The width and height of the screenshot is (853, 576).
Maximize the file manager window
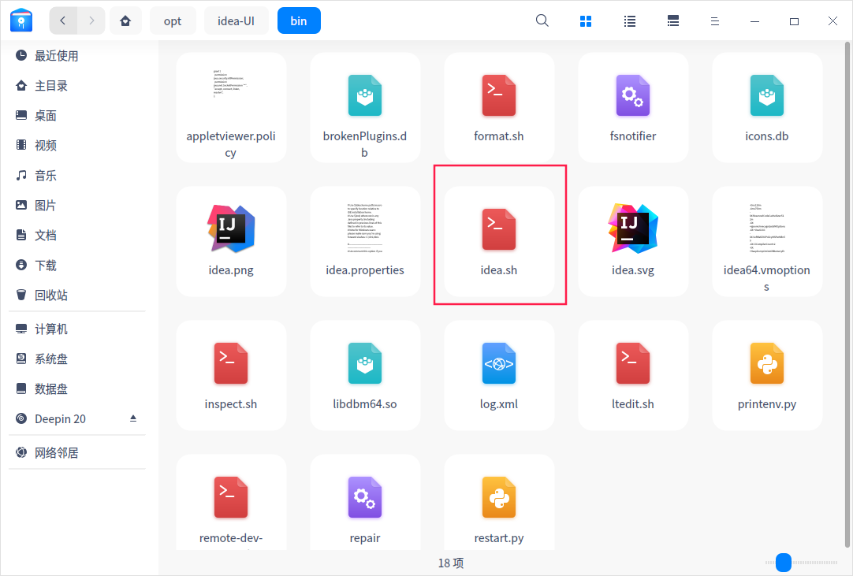(x=794, y=21)
